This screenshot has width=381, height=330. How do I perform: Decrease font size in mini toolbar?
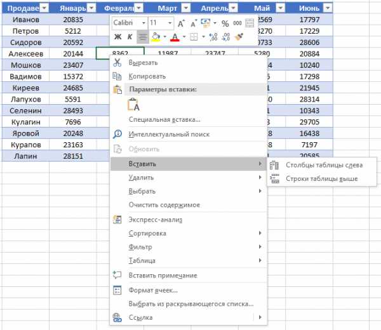[194, 23]
